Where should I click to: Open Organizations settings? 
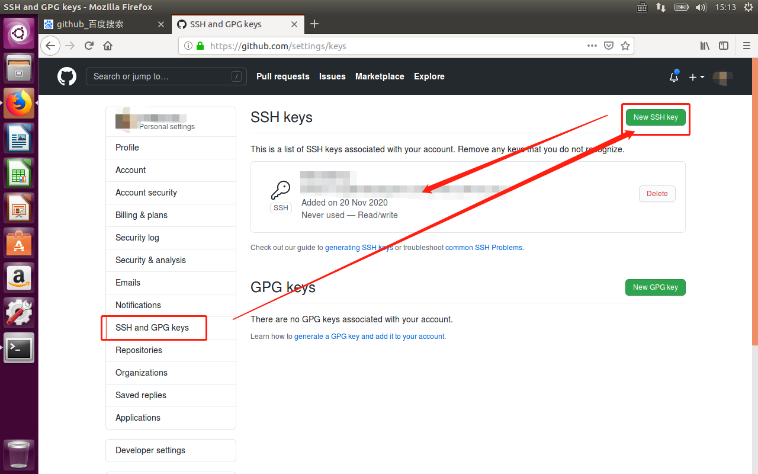pyautogui.click(x=171, y=373)
